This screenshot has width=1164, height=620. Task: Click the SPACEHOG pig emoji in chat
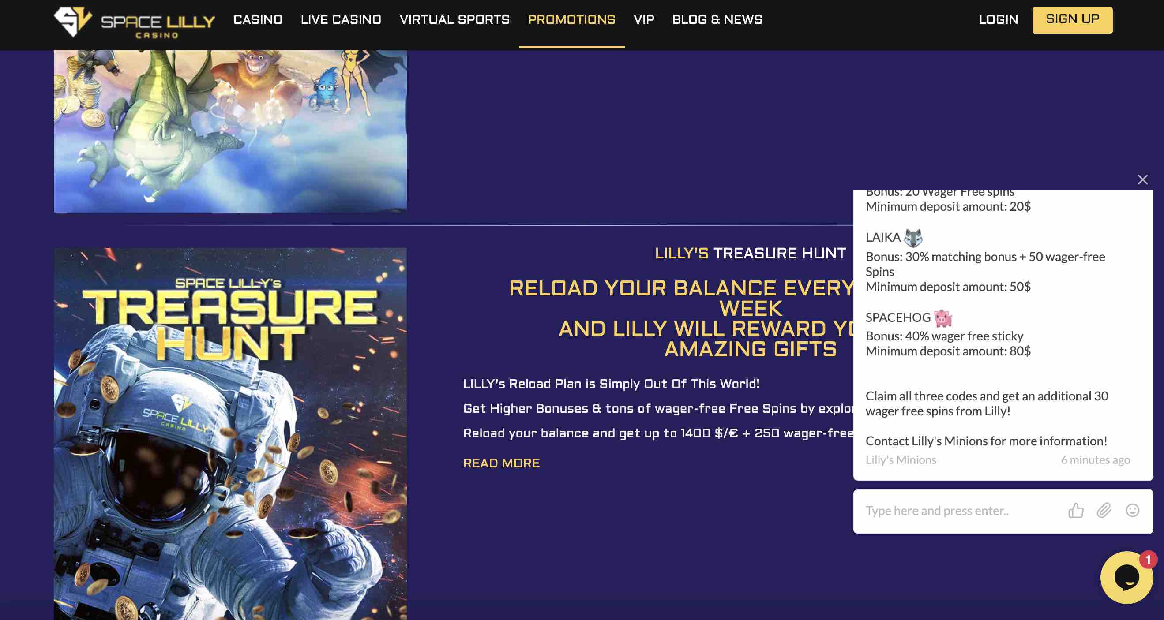click(943, 318)
